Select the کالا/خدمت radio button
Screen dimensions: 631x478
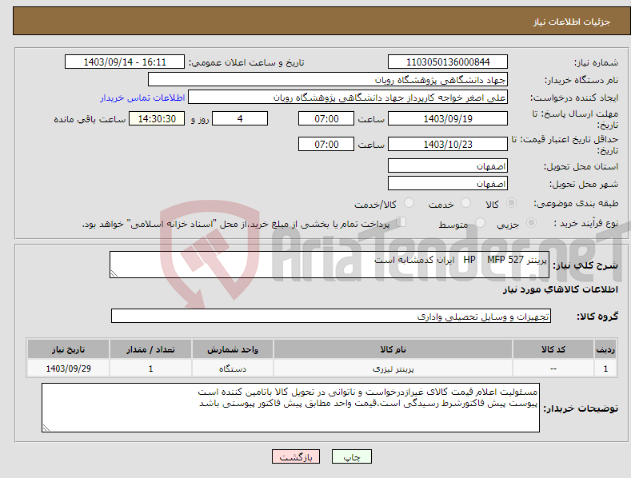click(x=409, y=203)
